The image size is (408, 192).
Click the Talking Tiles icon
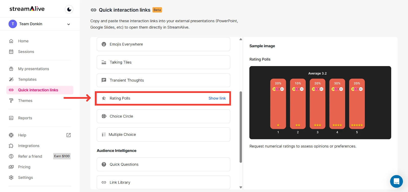click(104, 62)
